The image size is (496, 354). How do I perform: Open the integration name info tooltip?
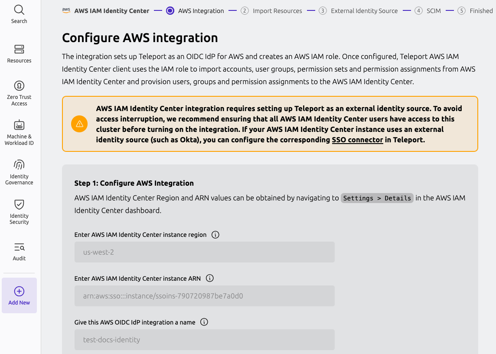point(204,322)
